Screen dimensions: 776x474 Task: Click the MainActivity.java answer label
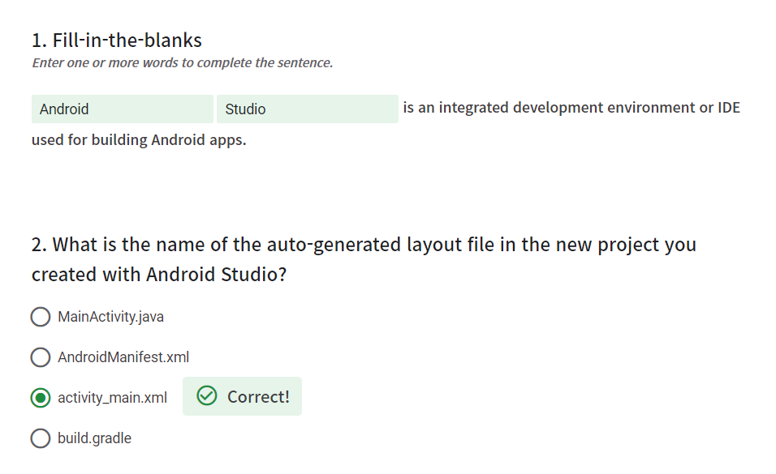[111, 317]
